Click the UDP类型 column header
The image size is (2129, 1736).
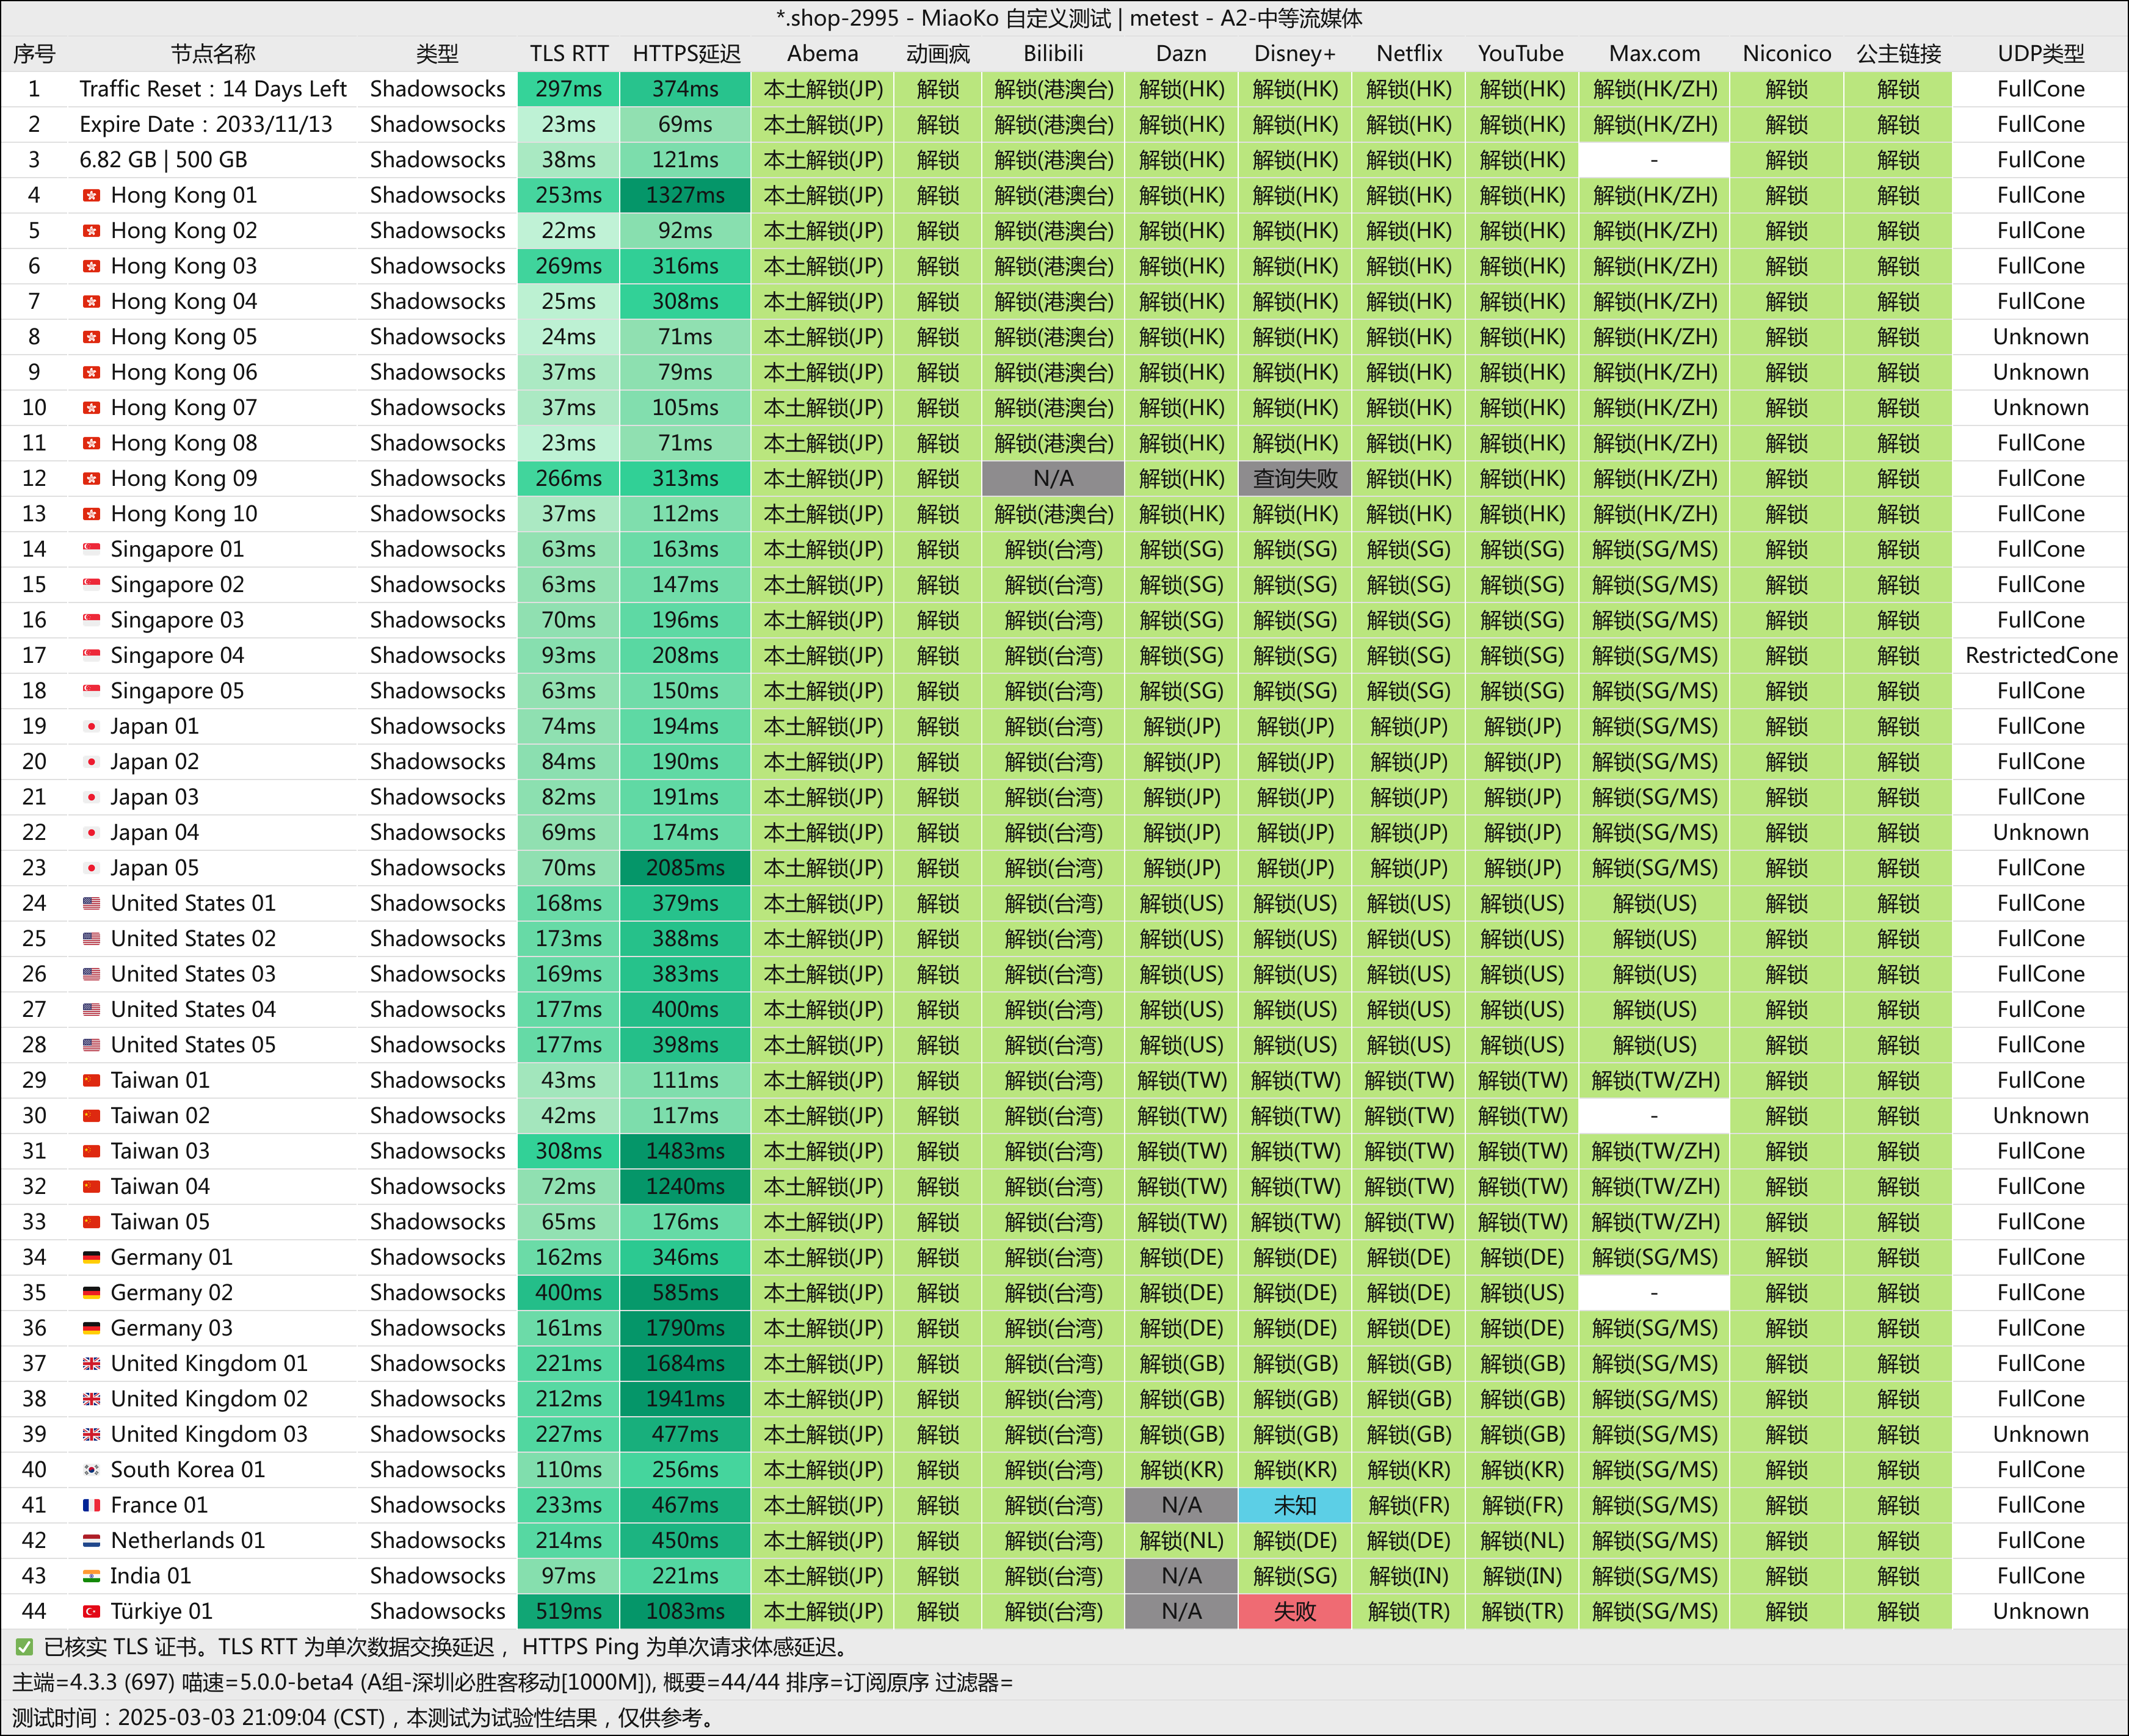pos(2040,54)
